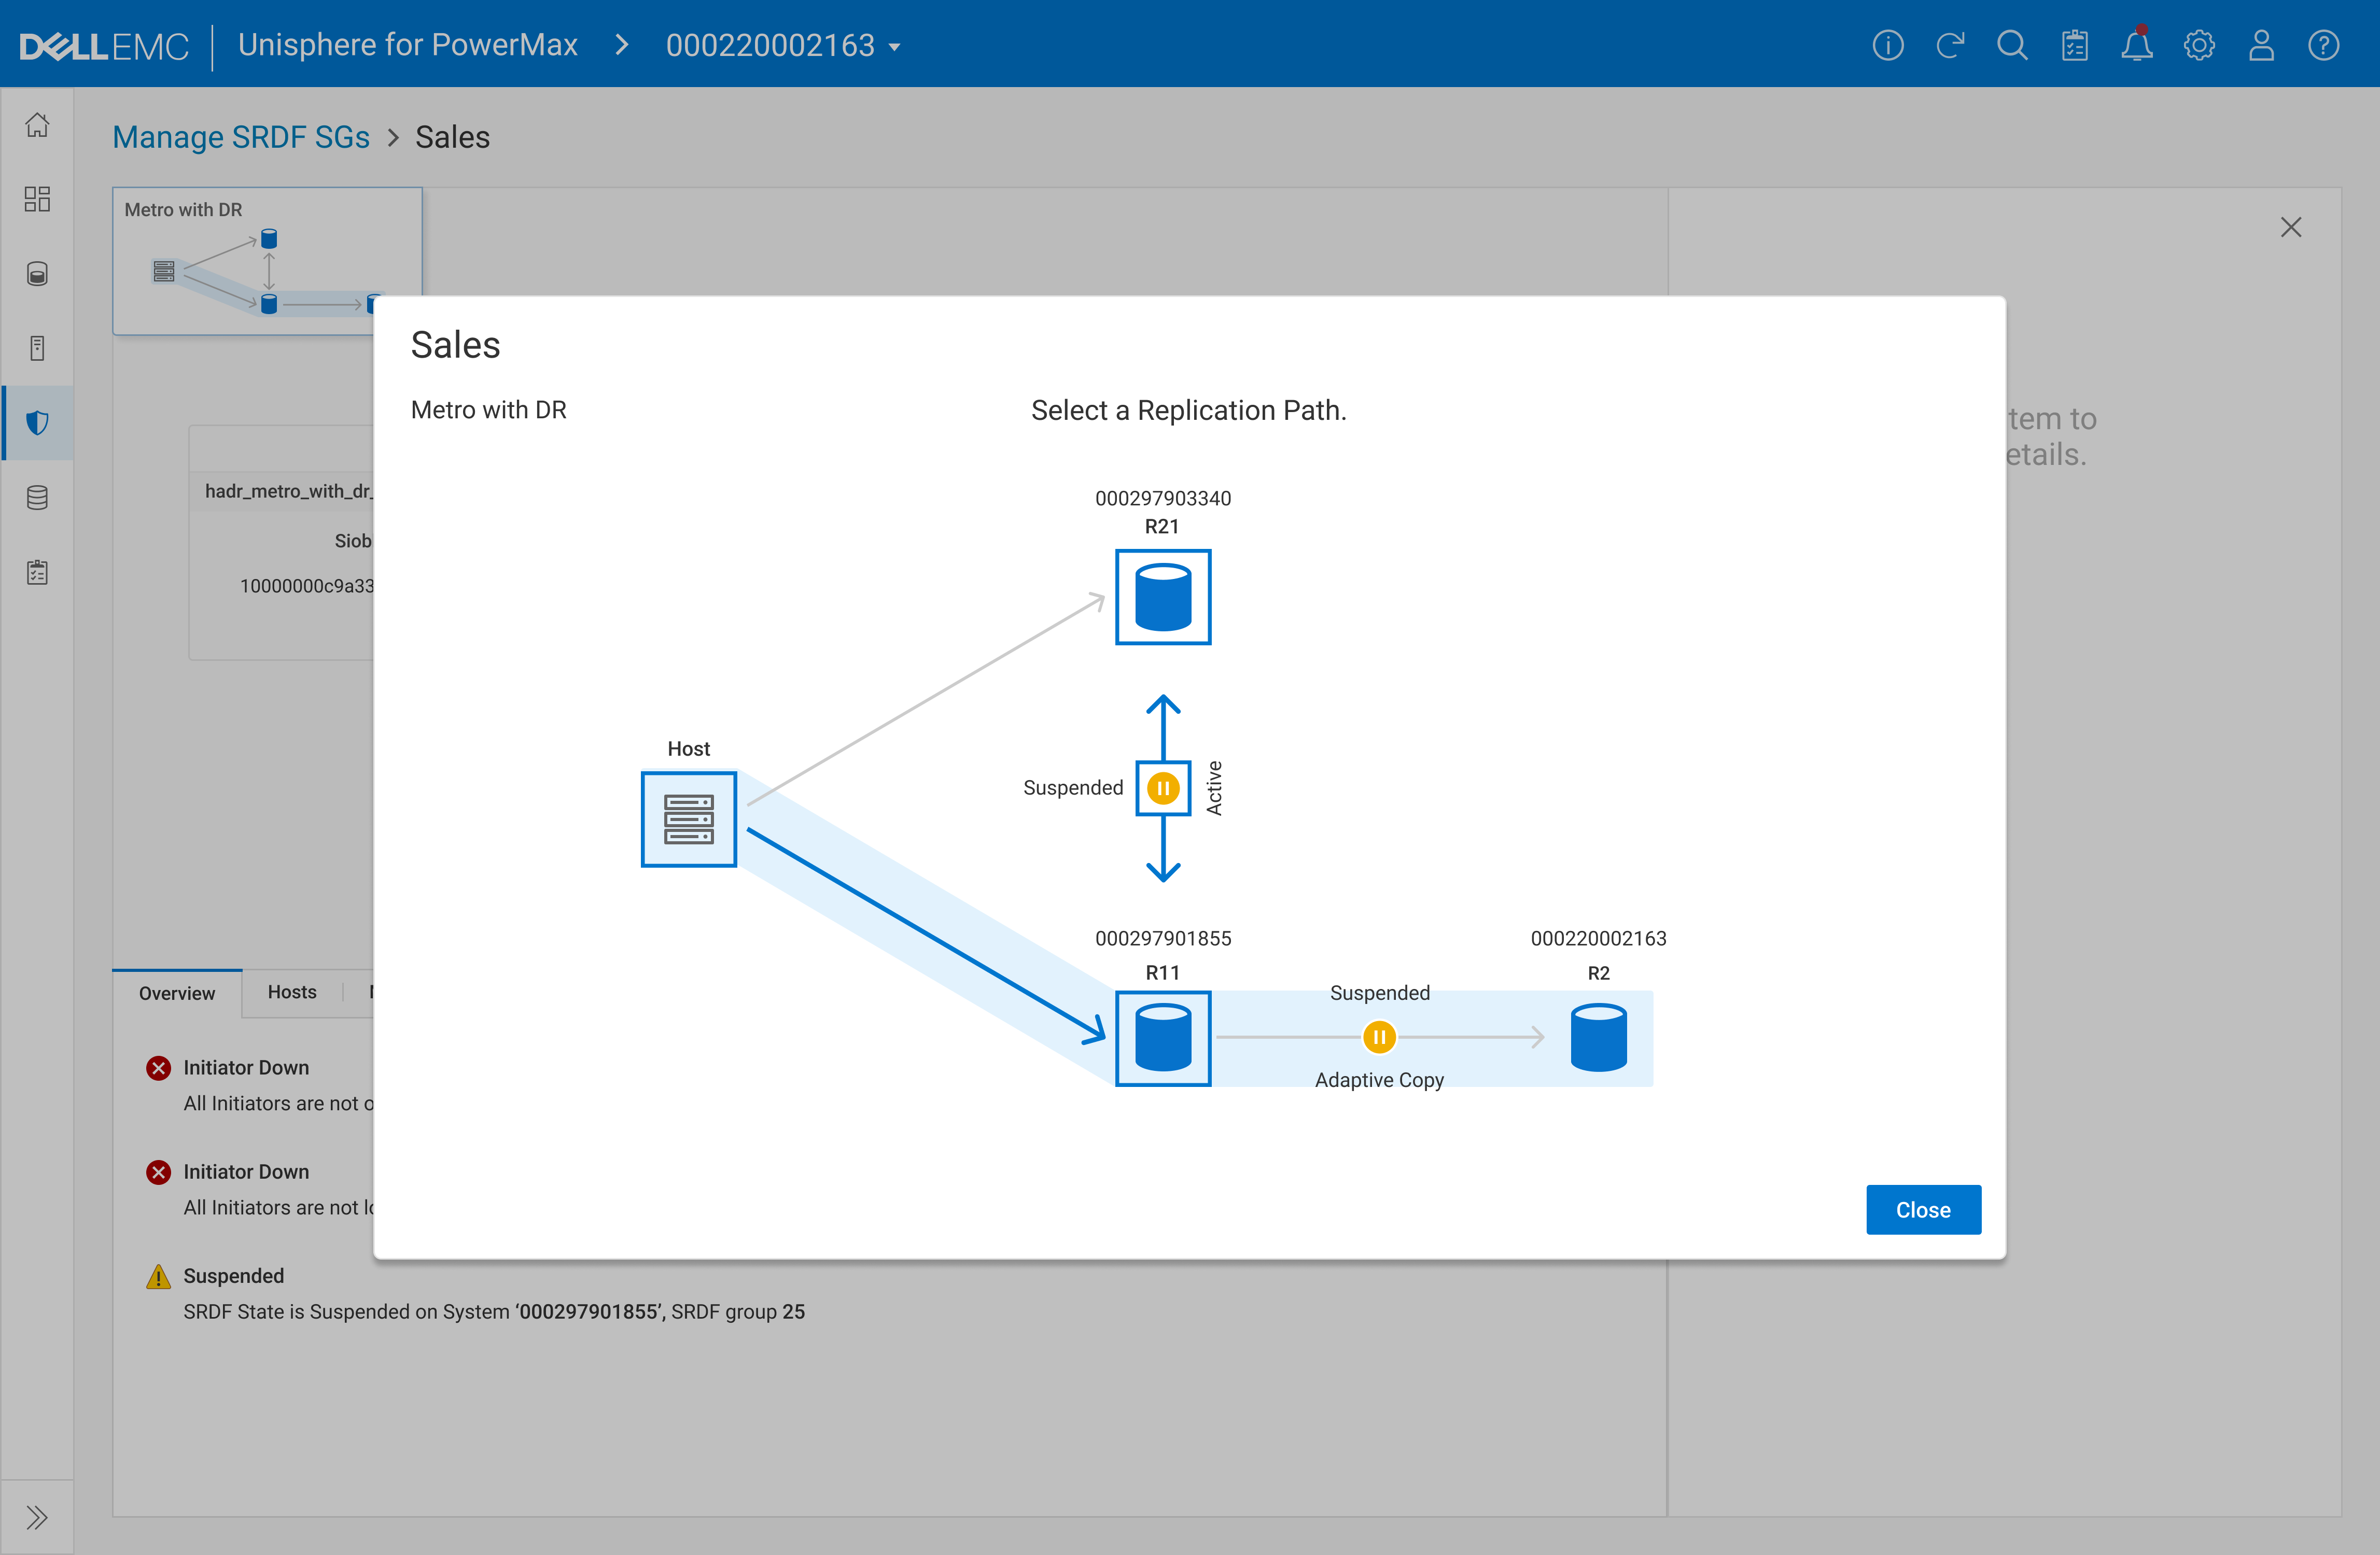Click the Adaptive Copy suspended pause icon
The width and height of the screenshot is (2380, 1555).
tap(1378, 1036)
